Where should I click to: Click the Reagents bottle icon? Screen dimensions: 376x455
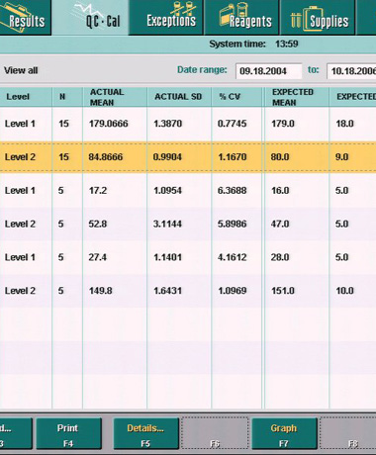[x=235, y=13]
